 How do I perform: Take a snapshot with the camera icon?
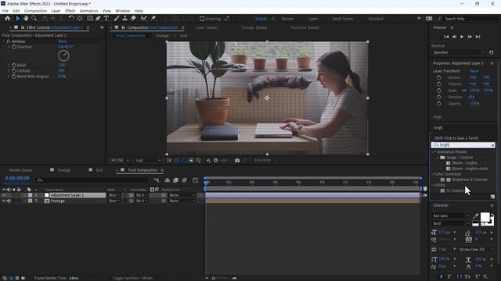point(237,160)
